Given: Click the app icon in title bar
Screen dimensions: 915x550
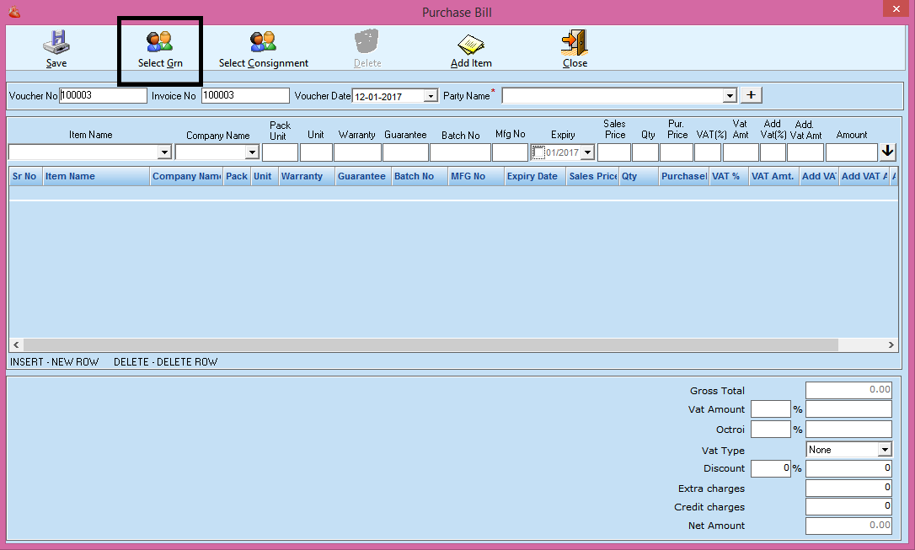Looking at the screenshot, I should tap(12, 12).
